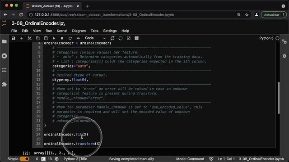This screenshot has height=162, width=289.
Task: Click the terminal count icon in status bar
Action: [43, 159]
